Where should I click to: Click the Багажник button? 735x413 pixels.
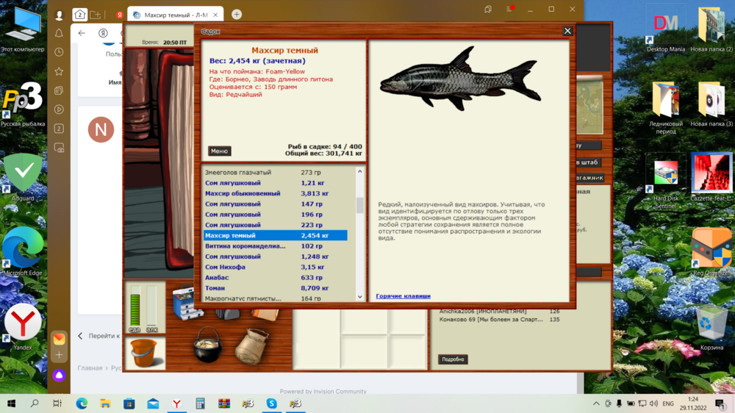(x=589, y=178)
